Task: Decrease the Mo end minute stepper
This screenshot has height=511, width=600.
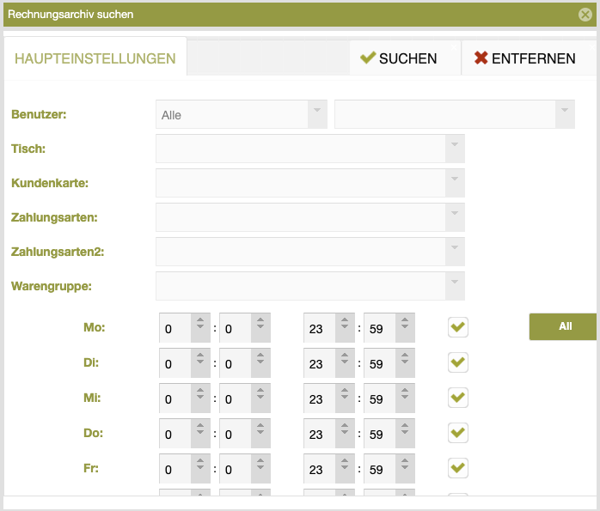Action: click(x=405, y=334)
